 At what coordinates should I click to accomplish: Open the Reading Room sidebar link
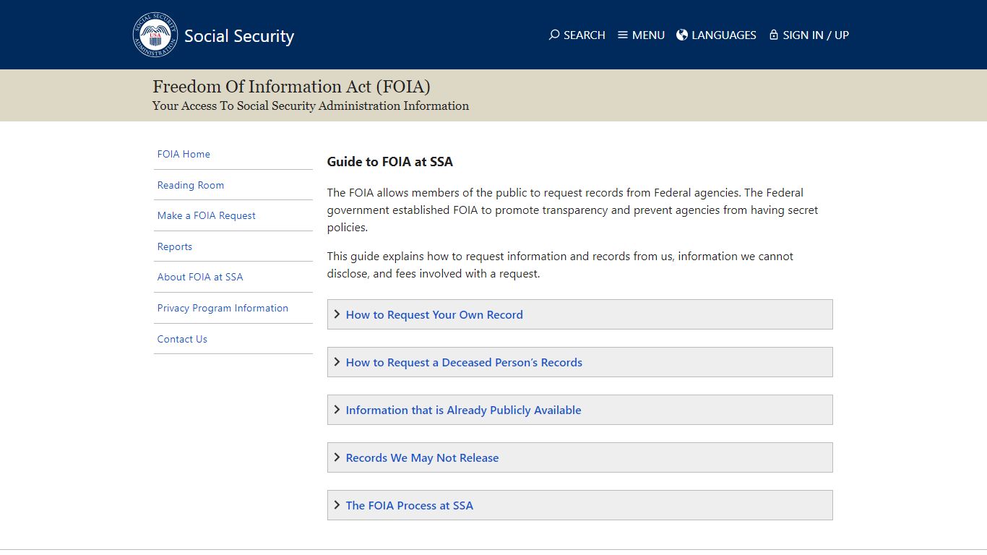191,185
